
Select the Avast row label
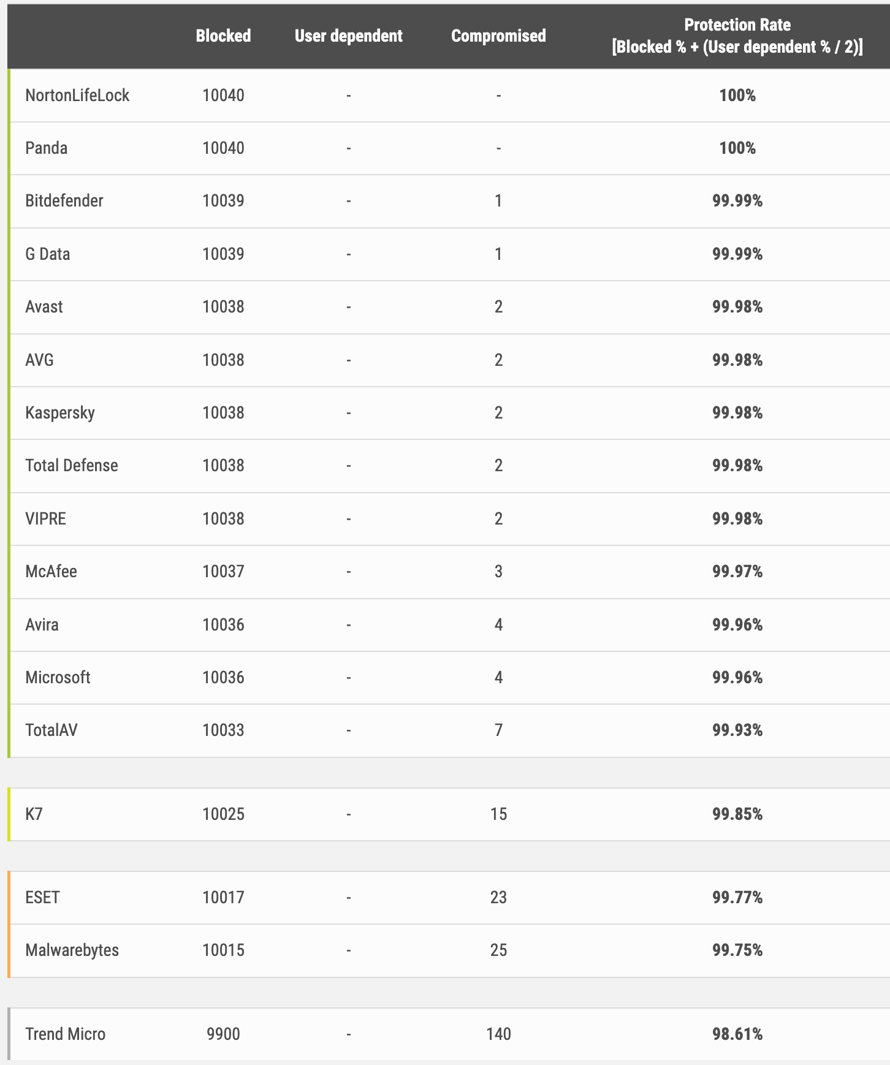pos(44,307)
